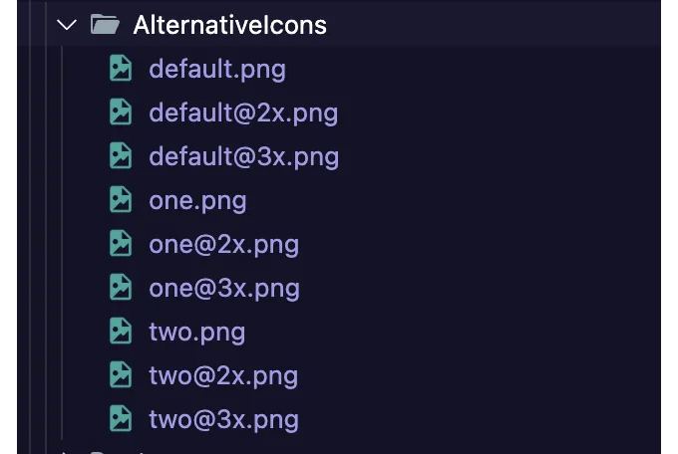Click image icon beside one.png
This screenshot has height=454, width=678.
tap(121, 199)
